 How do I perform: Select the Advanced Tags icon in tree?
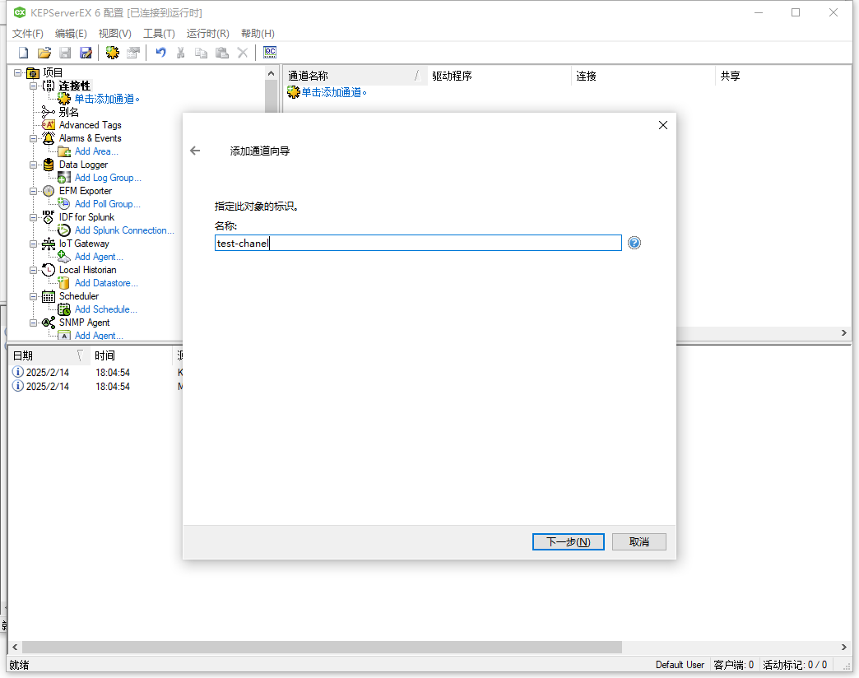(49, 125)
